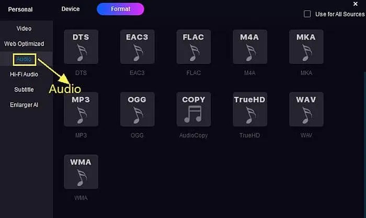Pick the OGG format icon
The height and width of the screenshot is (218, 366).
(x=137, y=109)
